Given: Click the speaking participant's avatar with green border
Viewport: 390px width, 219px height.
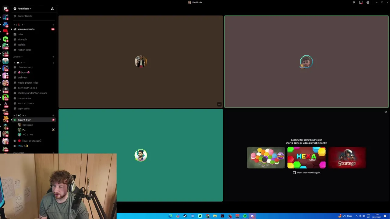Looking at the screenshot, I should [306, 62].
